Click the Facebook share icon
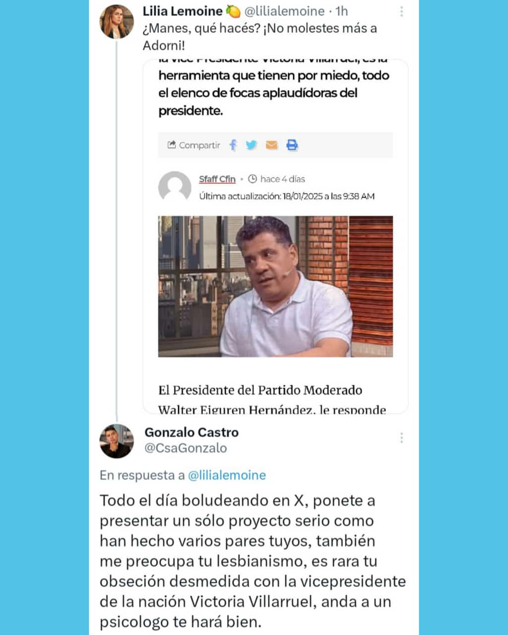The height and width of the screenshot is (635, 508). tap(233, 145)
